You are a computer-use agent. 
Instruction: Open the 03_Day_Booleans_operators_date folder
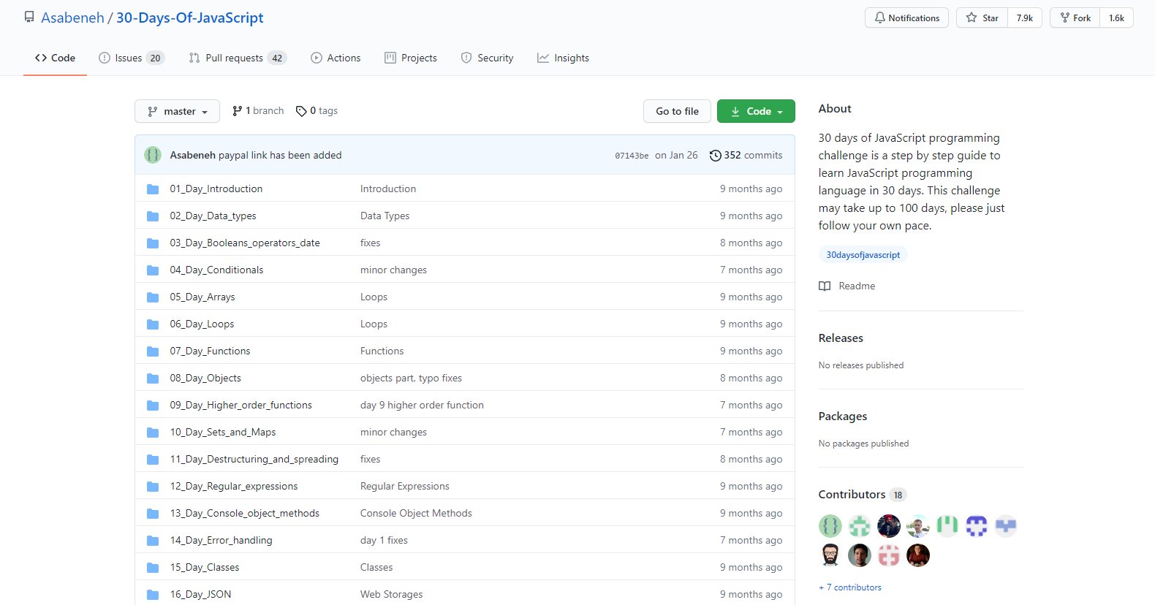(245, 243)
